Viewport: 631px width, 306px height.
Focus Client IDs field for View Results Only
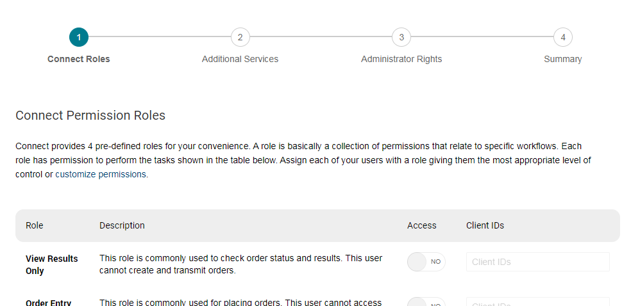click(537, 262)
